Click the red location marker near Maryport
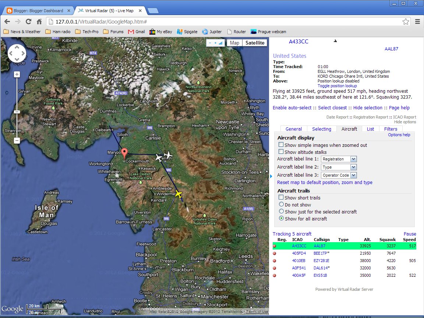 (124, 152)
